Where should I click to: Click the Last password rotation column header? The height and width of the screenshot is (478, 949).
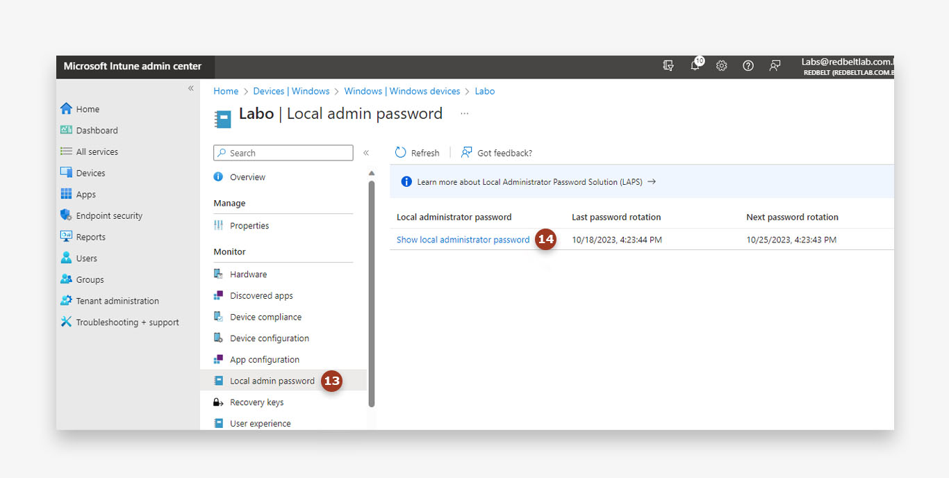[616, 217]
